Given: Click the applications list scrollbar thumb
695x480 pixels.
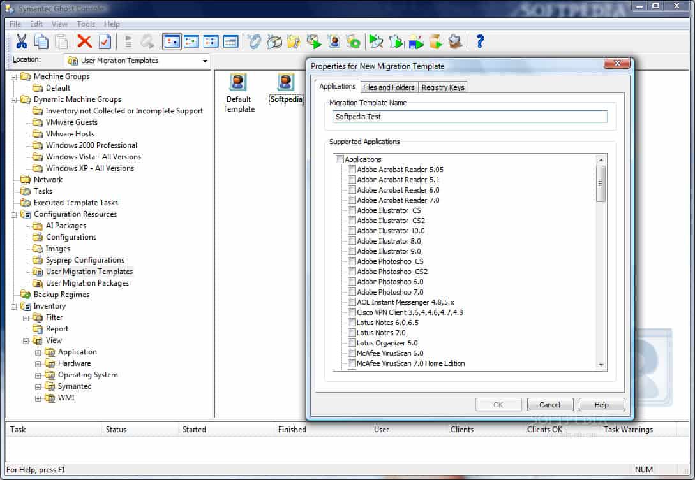Looking at the screenshot, I should (x=601, y=184).
